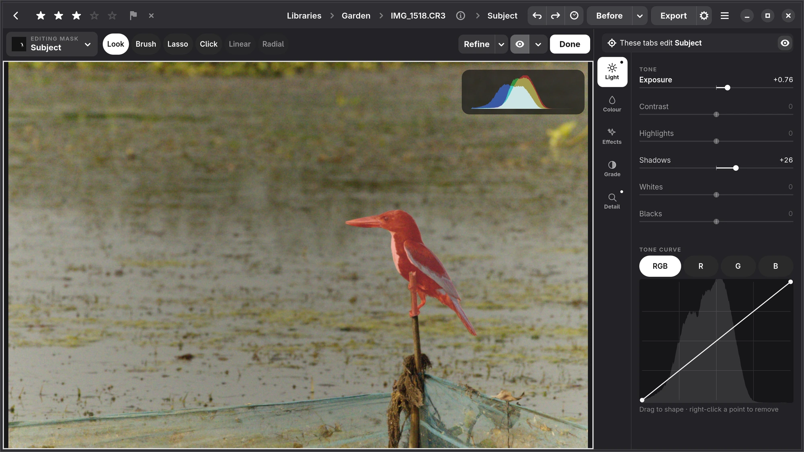Select the Look mask tool
Viewport: 804px width, 452px height.
coord(115,44)
